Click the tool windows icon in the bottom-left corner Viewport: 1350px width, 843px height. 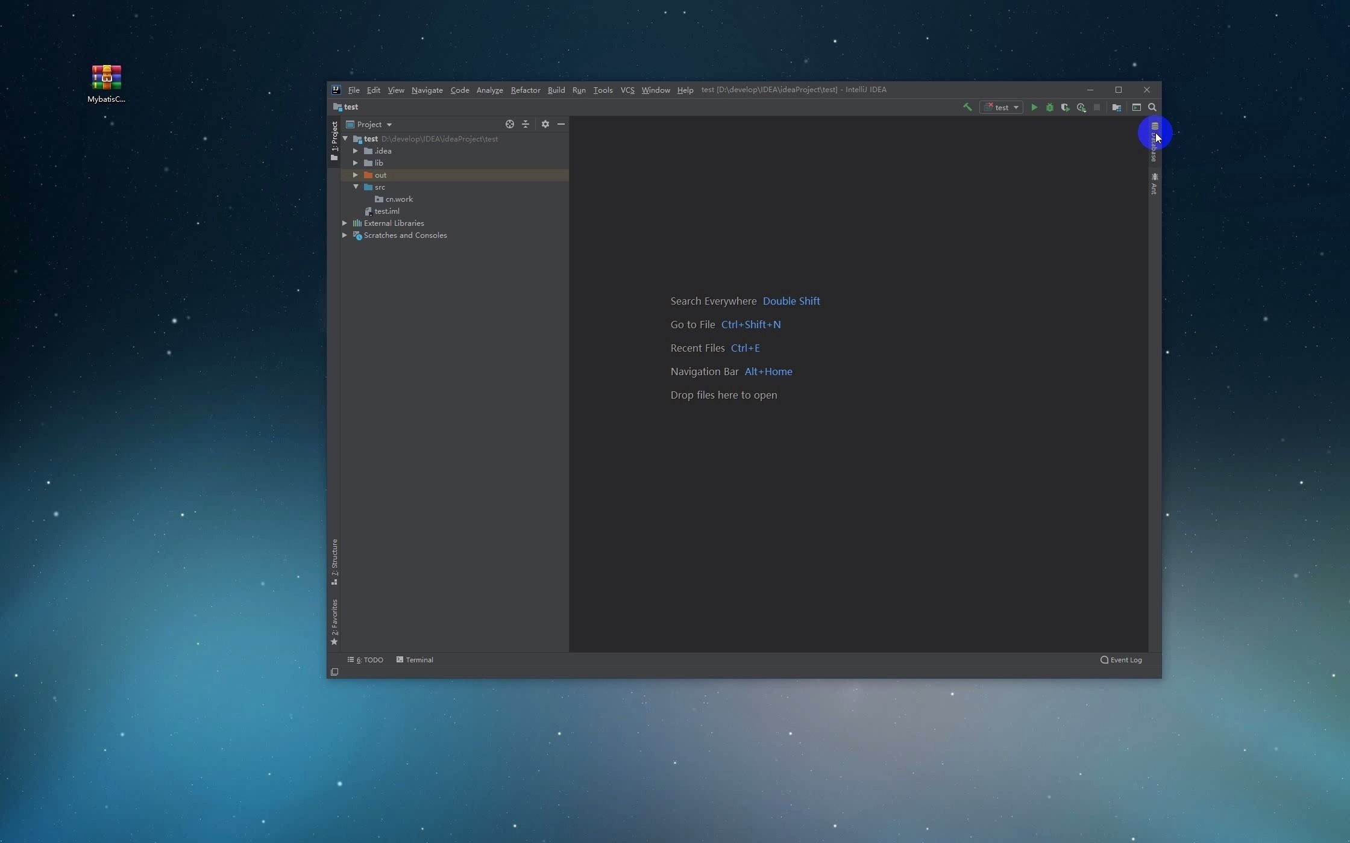334,672
